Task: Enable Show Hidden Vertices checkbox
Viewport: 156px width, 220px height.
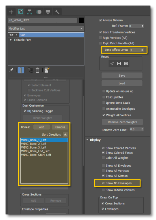Action: click(103, 190)
